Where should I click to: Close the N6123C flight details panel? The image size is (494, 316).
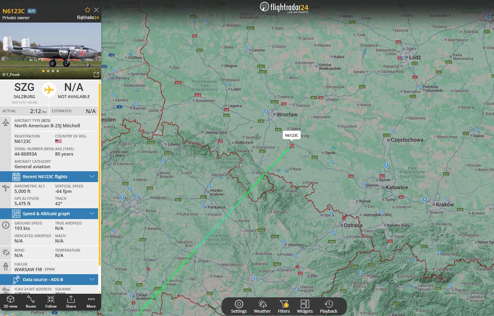point(96,9)
